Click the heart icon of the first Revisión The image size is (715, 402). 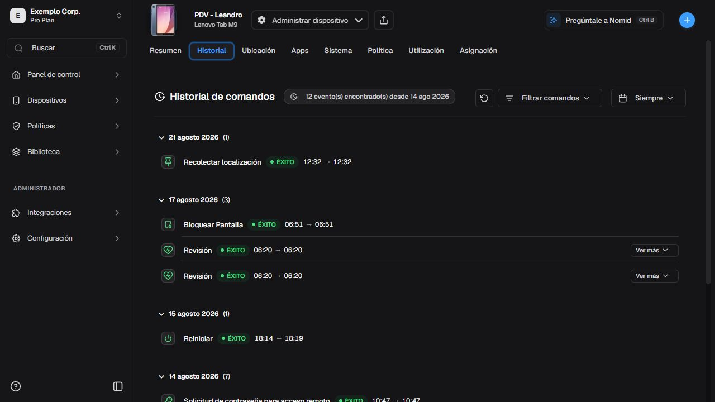tap(168, 250)
